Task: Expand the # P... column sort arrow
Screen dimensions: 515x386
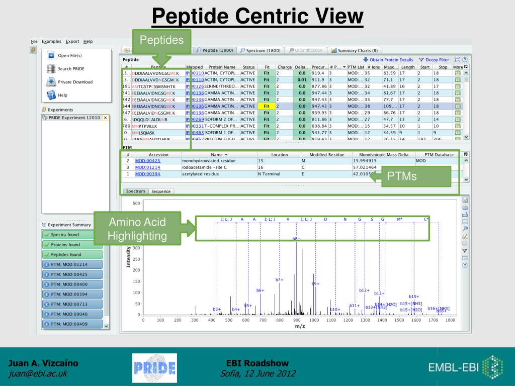Action: tap(344, 67)
